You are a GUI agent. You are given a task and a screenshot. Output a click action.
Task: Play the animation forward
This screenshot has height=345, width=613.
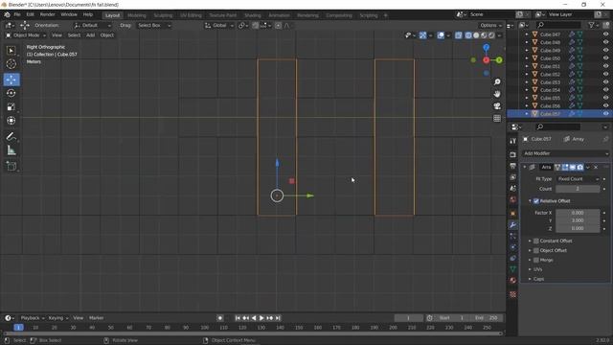click(x=261, y=318)
